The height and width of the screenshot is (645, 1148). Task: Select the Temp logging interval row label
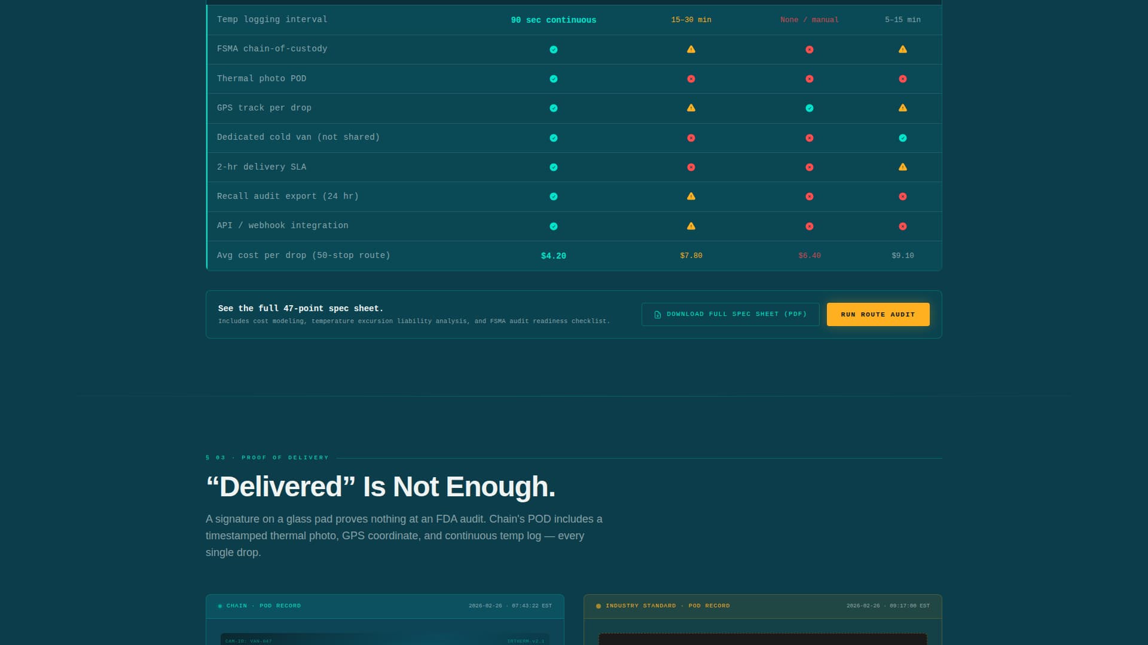point(272,20)
